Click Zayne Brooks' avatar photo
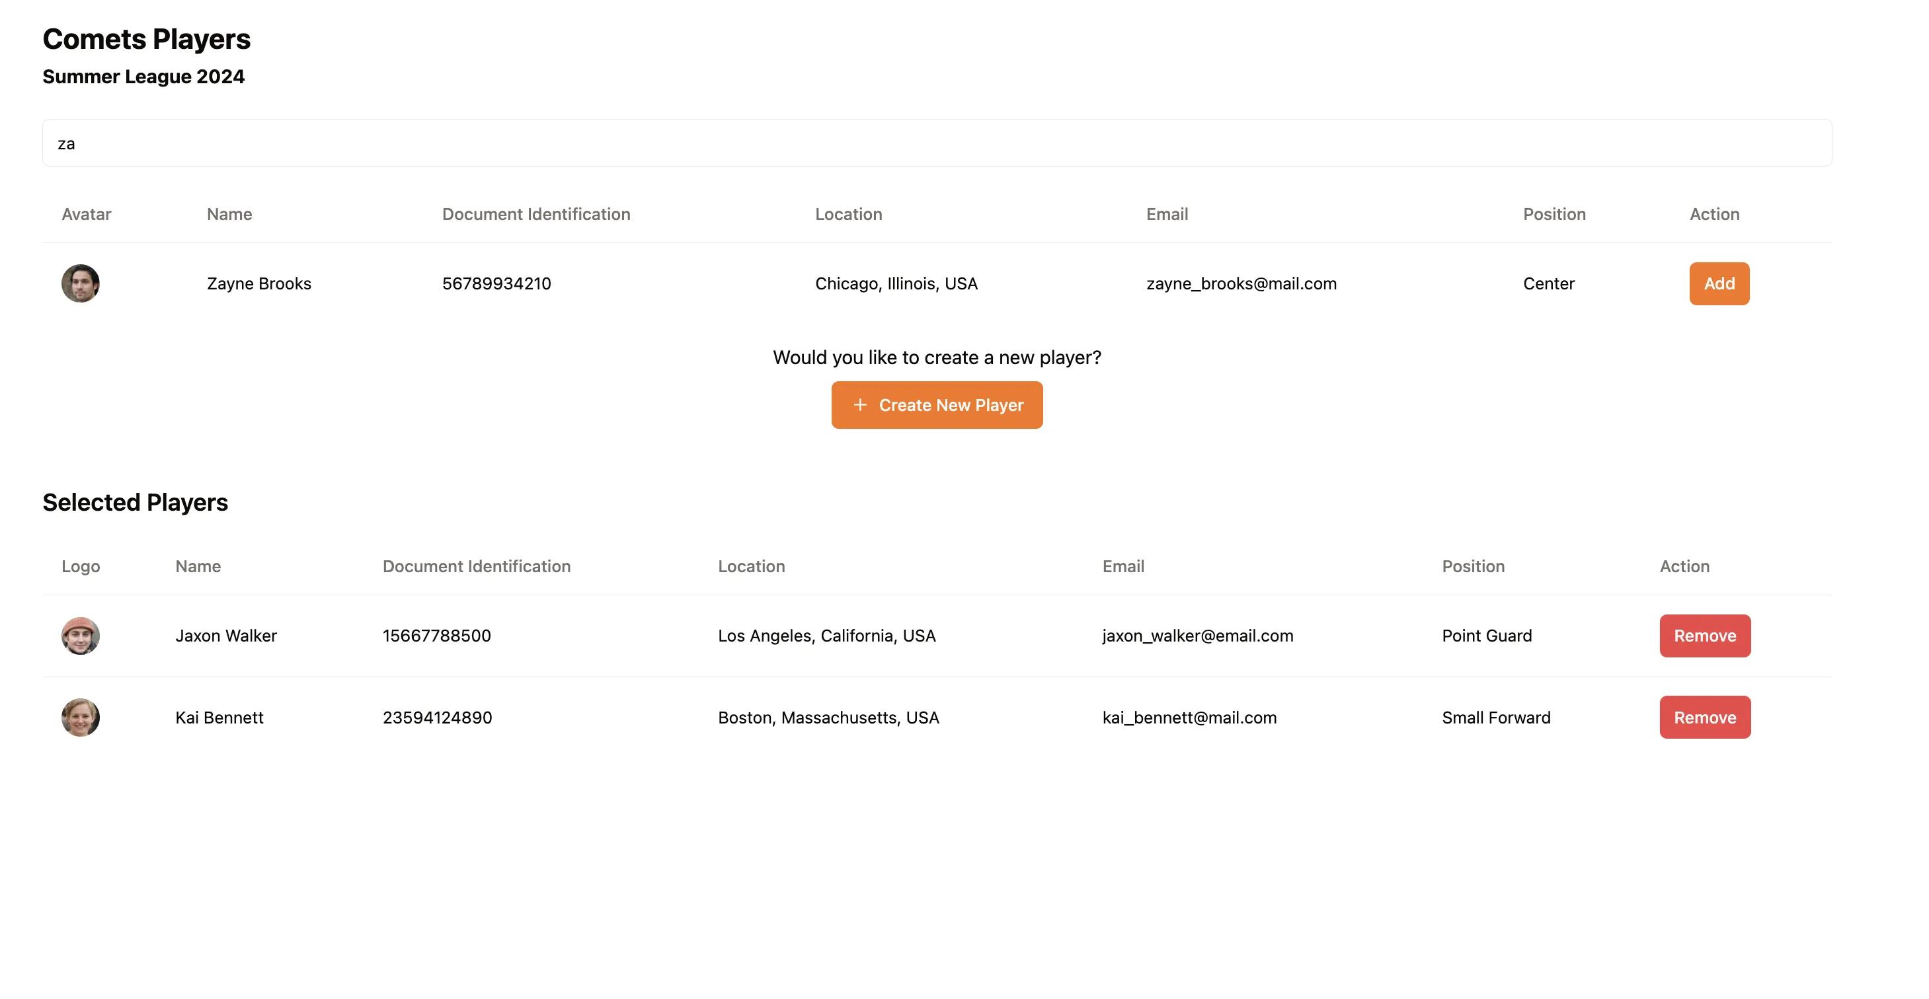The width and height of the screenshot is (1929, 999). pyautogui.click(x=80, y=283)
